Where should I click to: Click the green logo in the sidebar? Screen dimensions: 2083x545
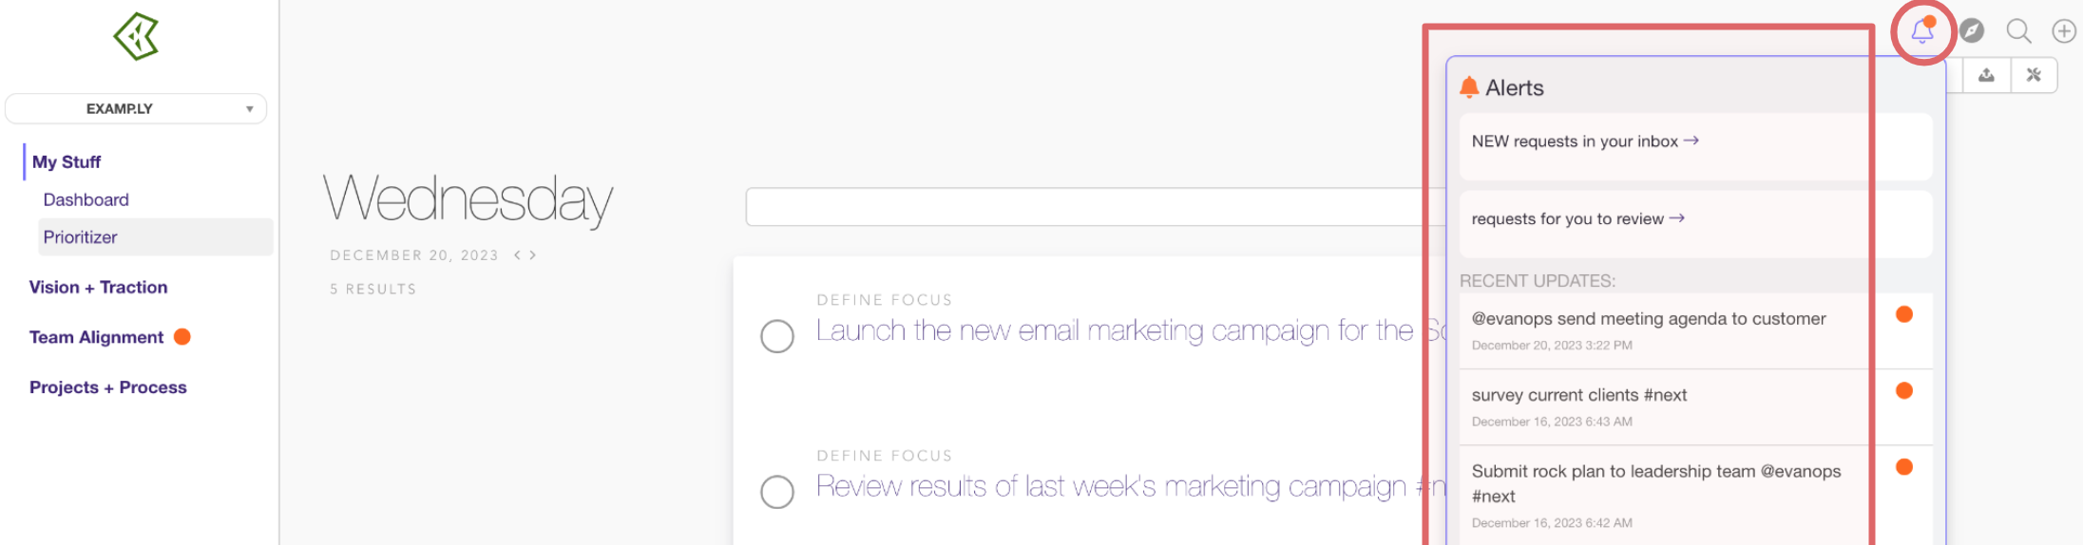click(136, 37)
